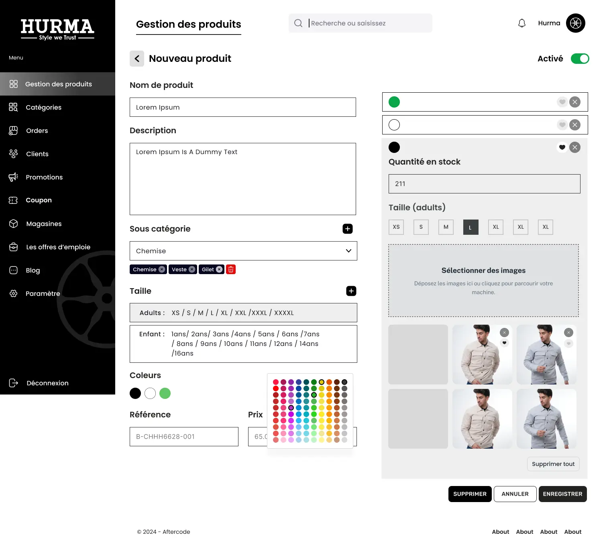Image resolution: width=607 pixels, height=543 pixels.
Task: Favorite the white color variant with heart
Action: [x=562, y=125]
